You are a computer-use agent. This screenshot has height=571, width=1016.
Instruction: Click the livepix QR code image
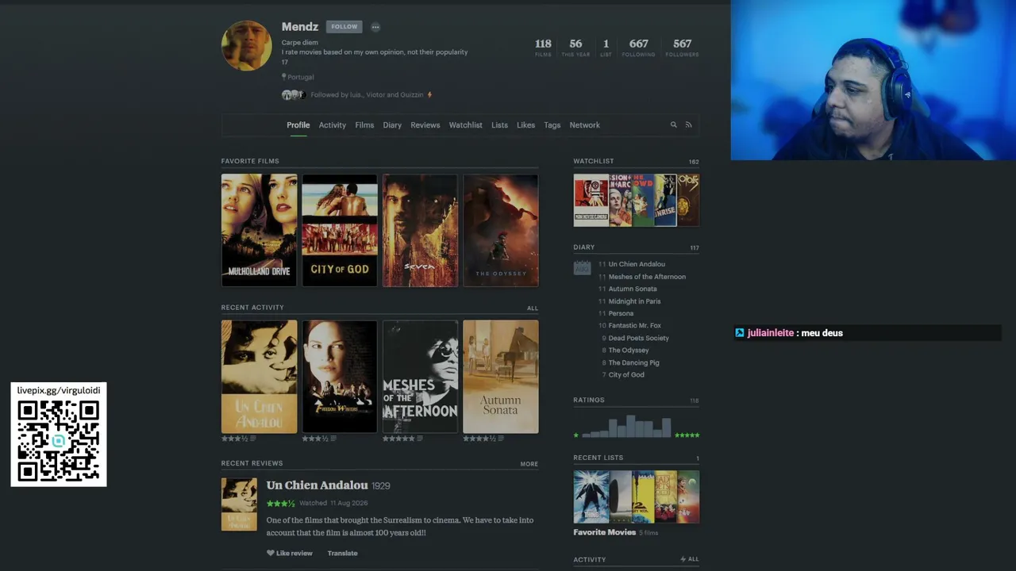(x=59, y=441)
